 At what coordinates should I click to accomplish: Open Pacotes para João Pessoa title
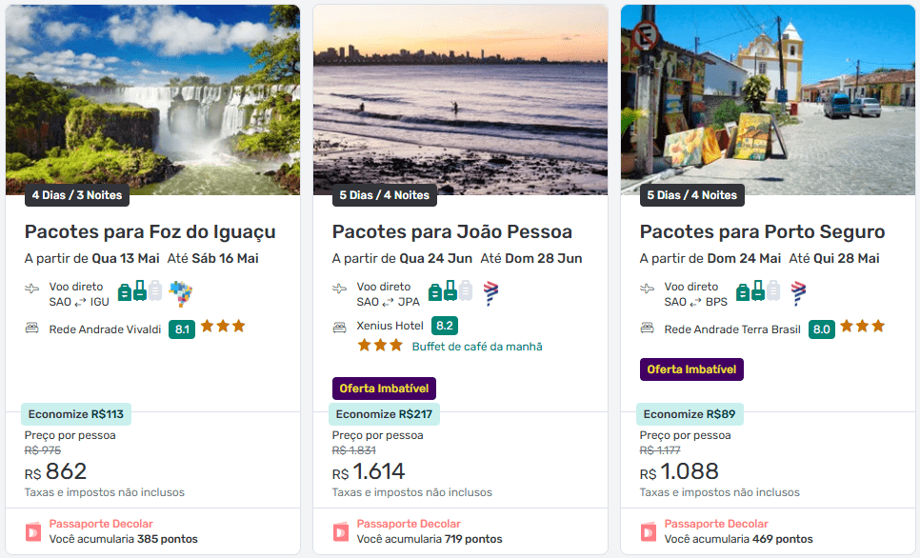[452, 231]
